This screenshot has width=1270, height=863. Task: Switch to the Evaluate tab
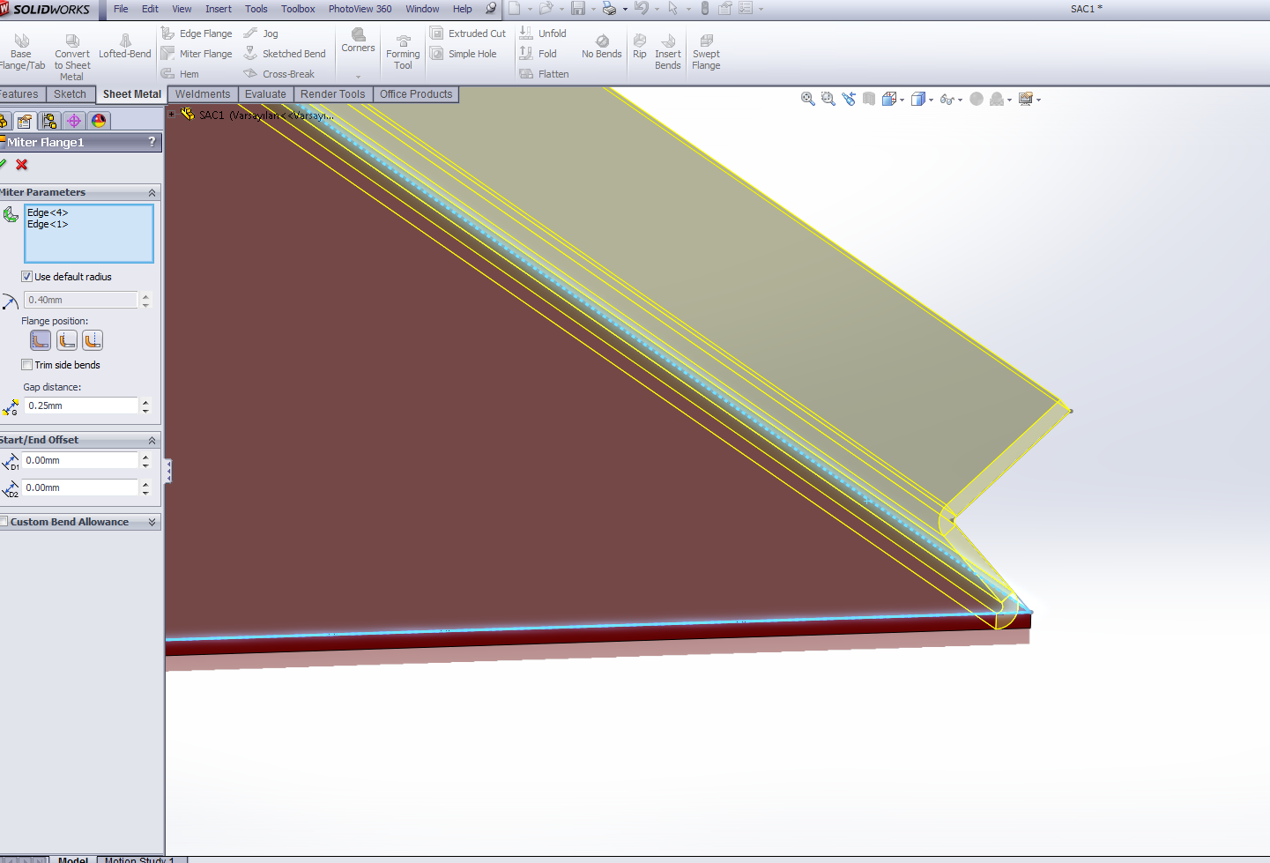pos(265,94)
